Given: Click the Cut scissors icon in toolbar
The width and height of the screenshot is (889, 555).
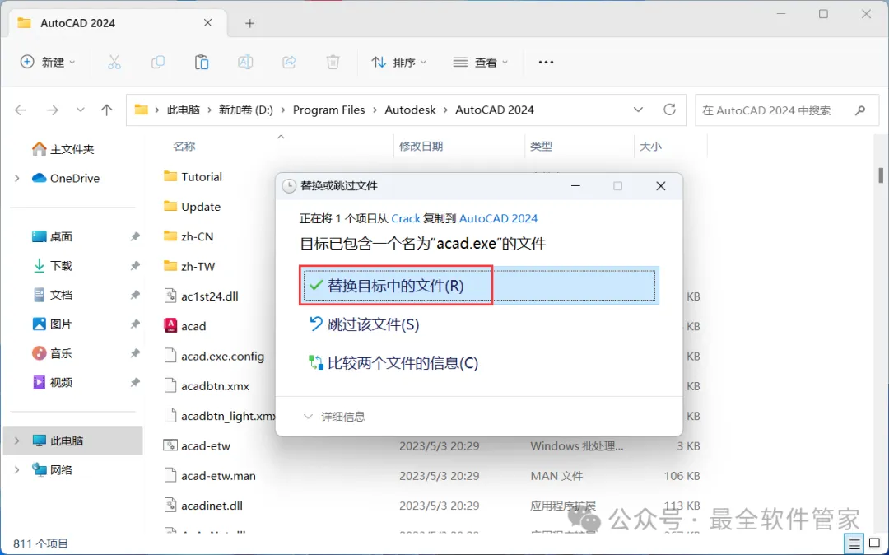Looking at the screenshot, I should click(x=114, y=63).
